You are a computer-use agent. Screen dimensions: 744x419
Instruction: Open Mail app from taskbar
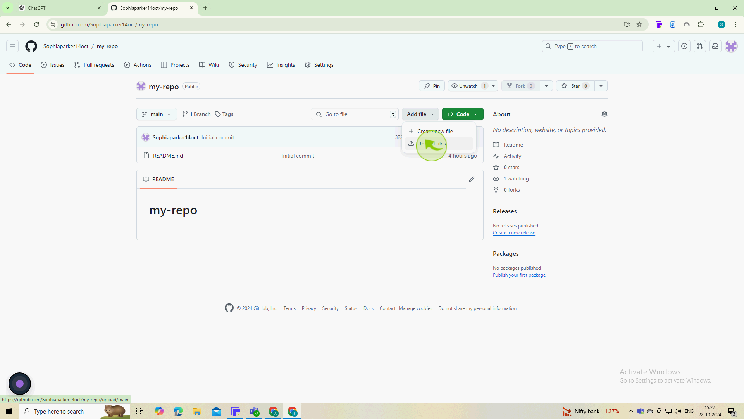coord(216,411)
